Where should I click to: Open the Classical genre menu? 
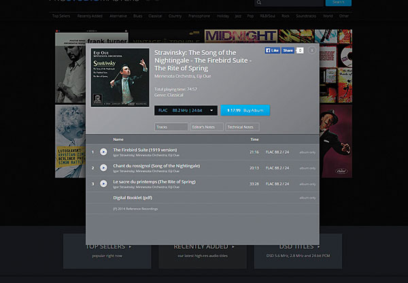tap(155, 16)
